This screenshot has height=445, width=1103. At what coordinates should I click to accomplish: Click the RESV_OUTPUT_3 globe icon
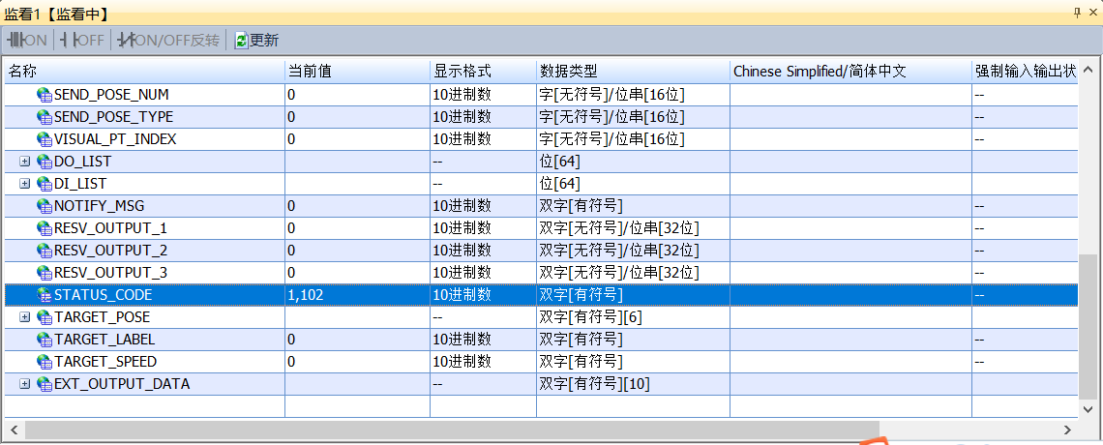click(45, 273)
